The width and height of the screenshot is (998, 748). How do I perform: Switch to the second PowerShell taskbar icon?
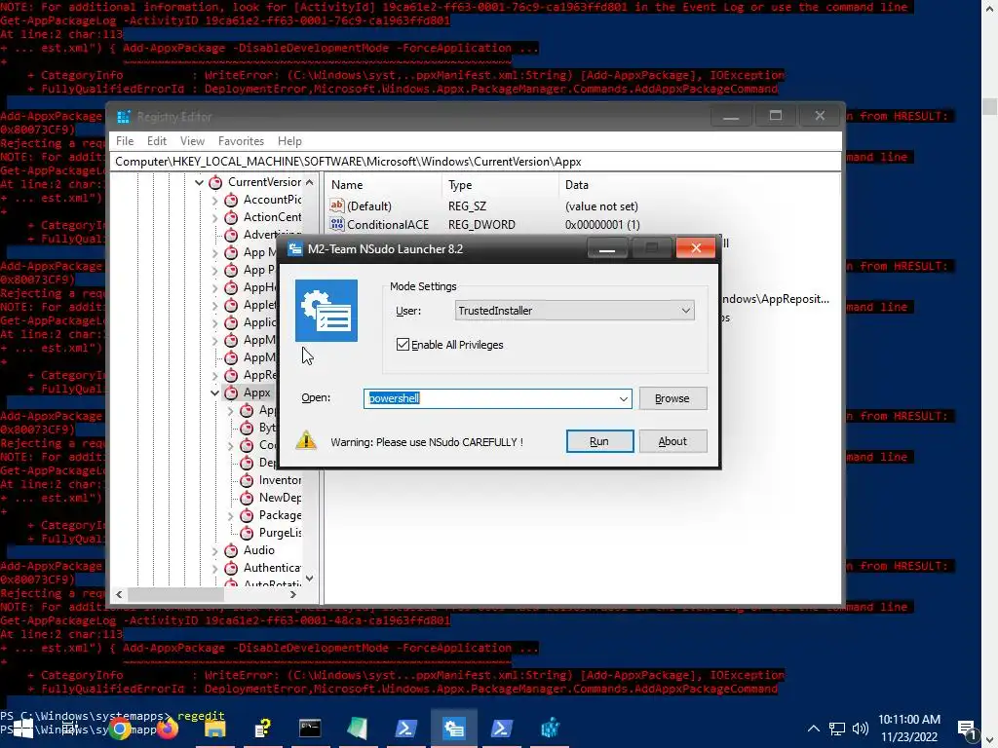tap(502, 729)
